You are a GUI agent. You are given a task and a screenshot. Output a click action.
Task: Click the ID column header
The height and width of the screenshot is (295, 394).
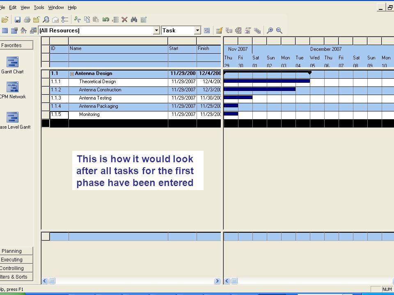[x=59, y=48]
